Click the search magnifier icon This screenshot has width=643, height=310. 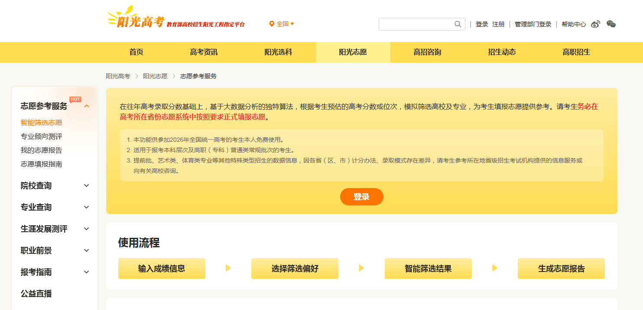coord(458,24)
